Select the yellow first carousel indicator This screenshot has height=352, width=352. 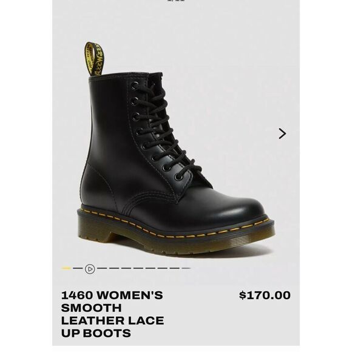66,268
